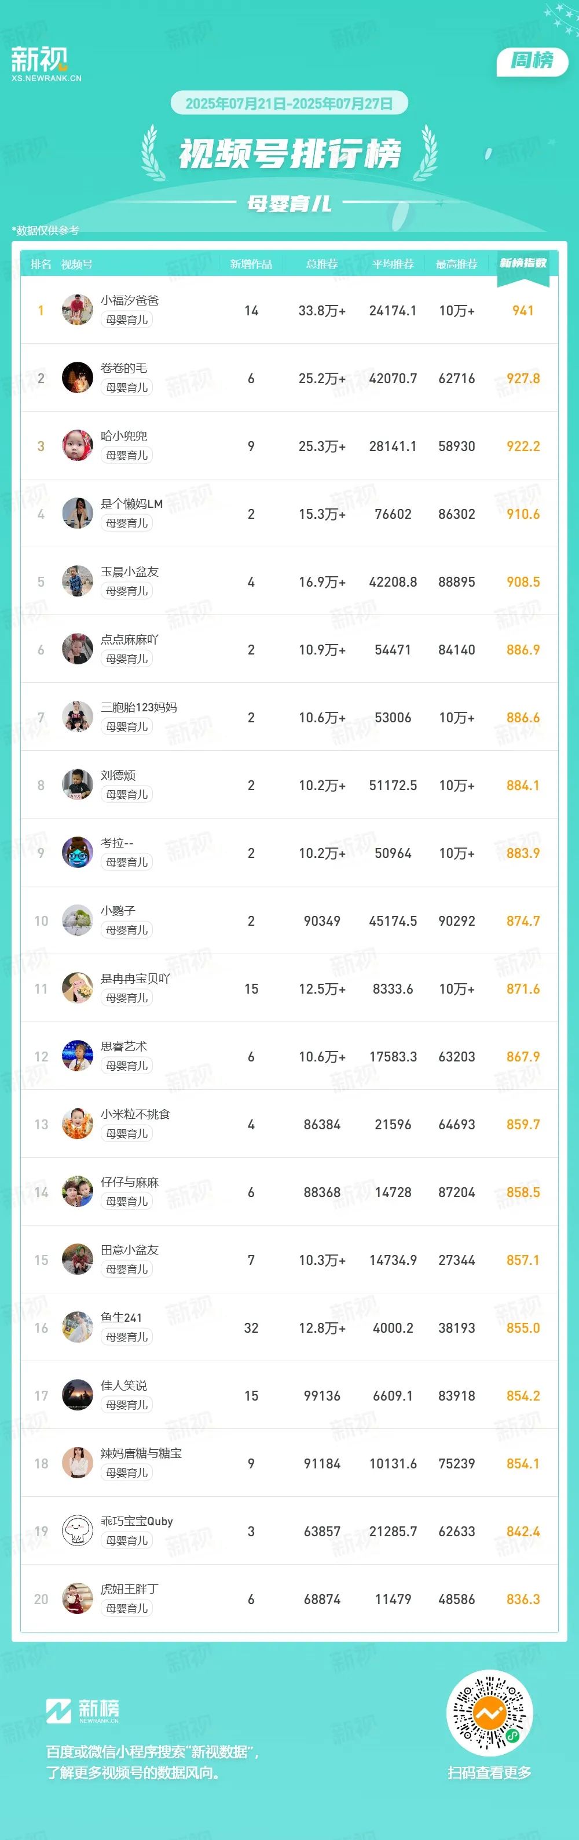Click the 周榜 badge
This screenshot has height=1840, width=579.
[x=532, y=61]
